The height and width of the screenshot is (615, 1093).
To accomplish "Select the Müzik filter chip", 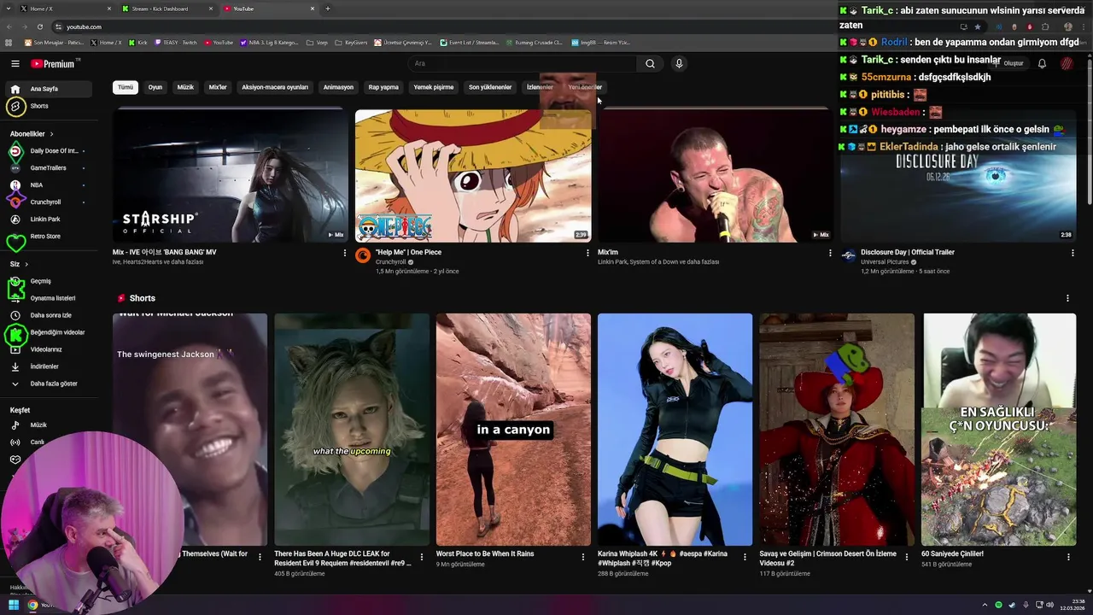I will (x=185, y=87).
